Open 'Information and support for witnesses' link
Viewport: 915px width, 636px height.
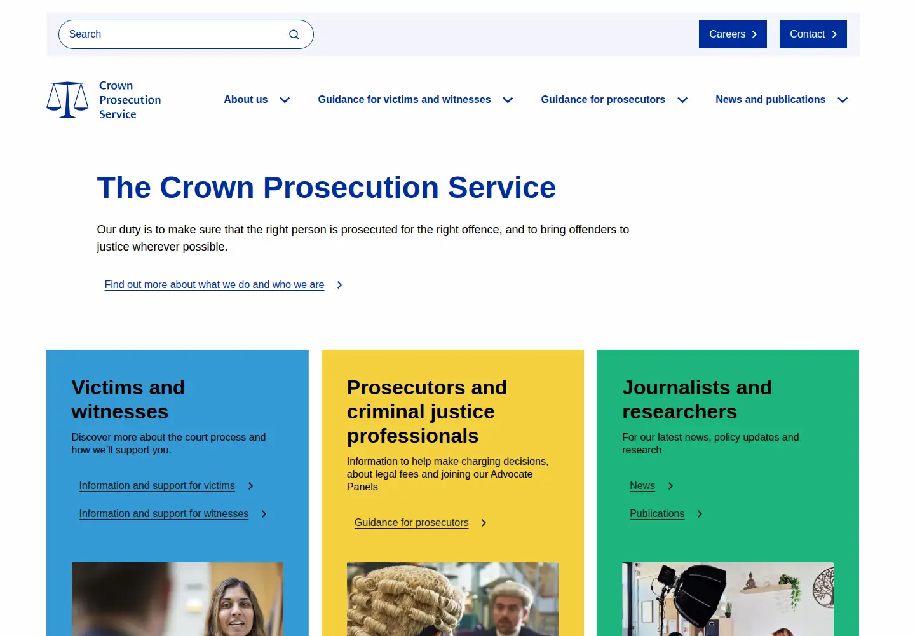pyautogui.click(x=164, y=514)
